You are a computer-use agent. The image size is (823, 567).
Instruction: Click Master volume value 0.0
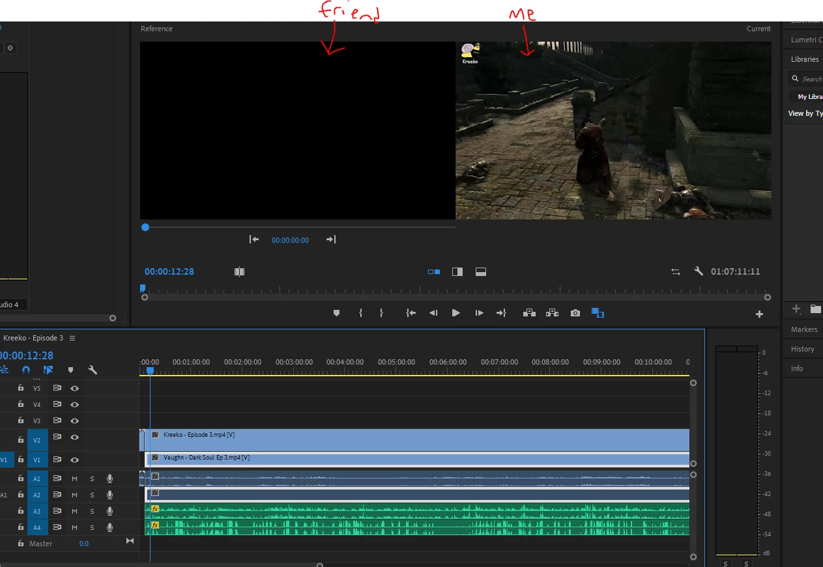coord(84,544)
